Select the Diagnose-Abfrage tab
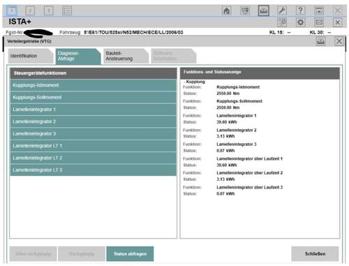The height and width of the screenshot is (266, 349). point(78,56)
